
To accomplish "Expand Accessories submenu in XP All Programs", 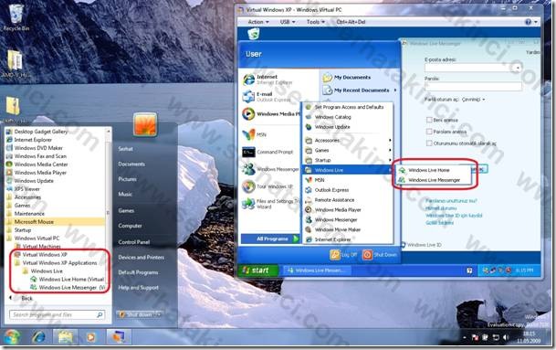I will point(348,140).
